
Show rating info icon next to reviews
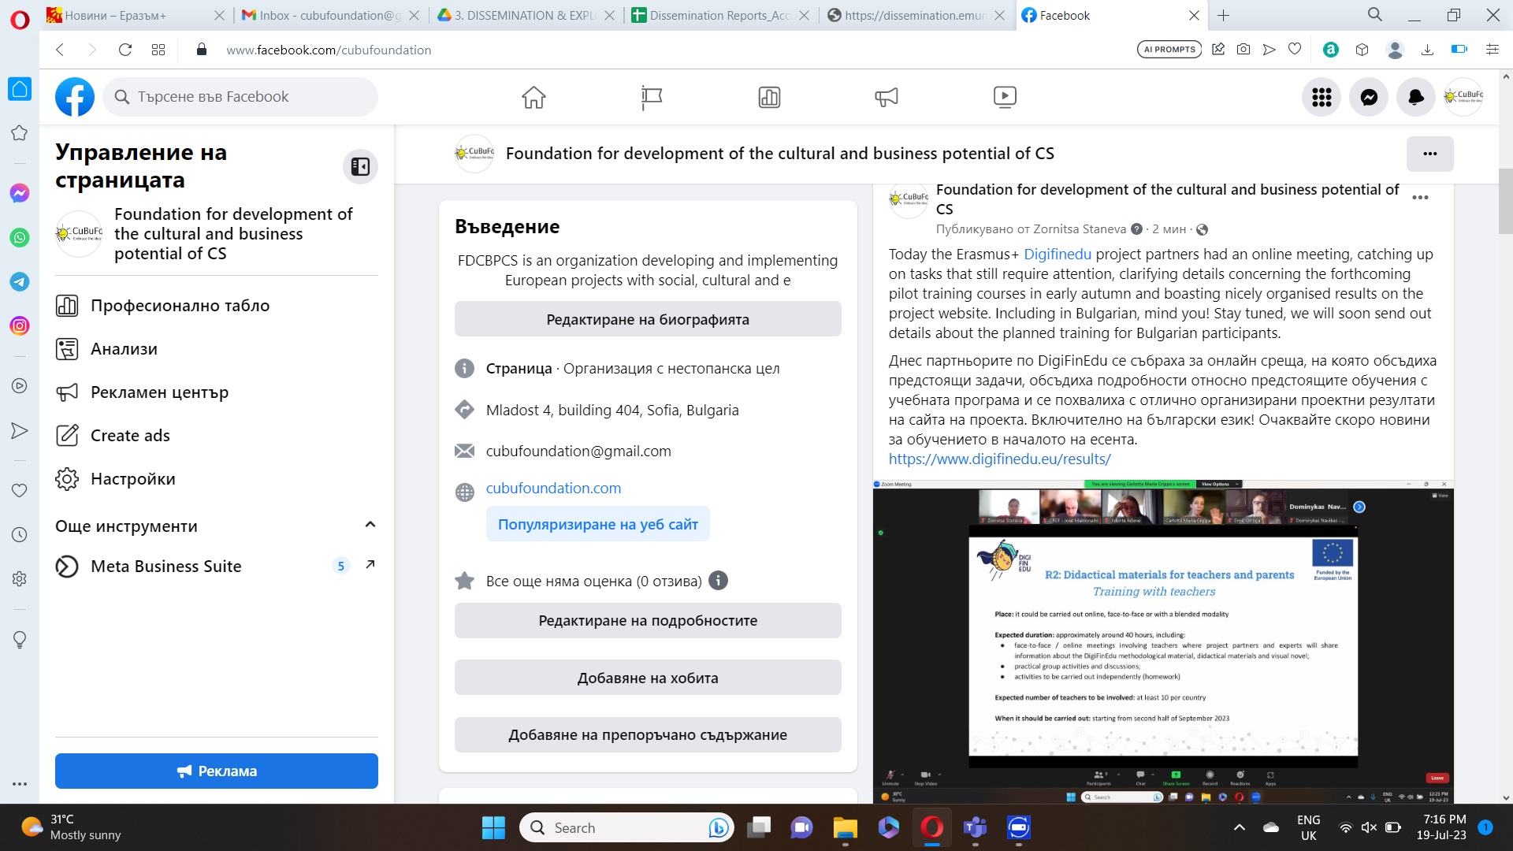pos(718,581)
